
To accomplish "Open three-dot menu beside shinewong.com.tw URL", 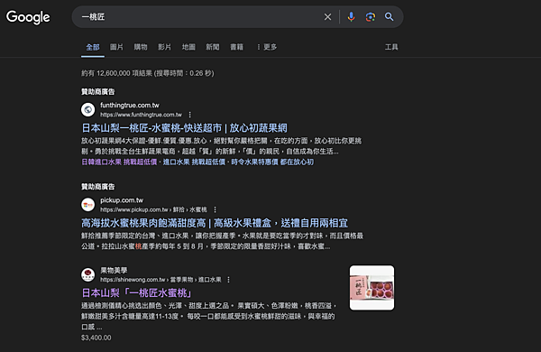I will pos(228,280).
